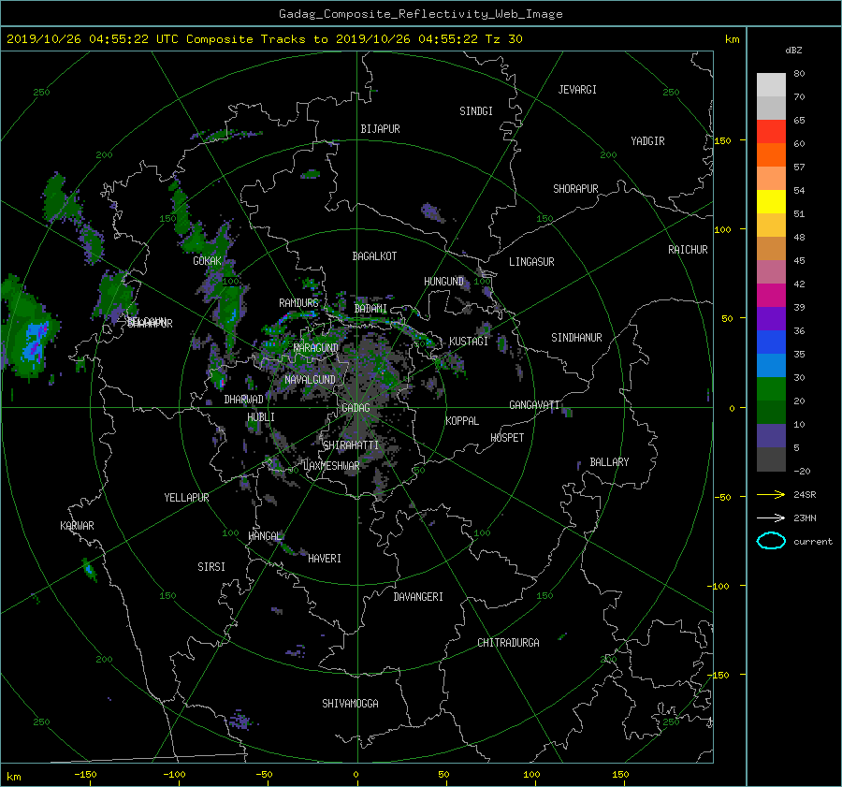Click the timestamp Composite Tracks header line
The image size is (842, 787).
(264, 39)
